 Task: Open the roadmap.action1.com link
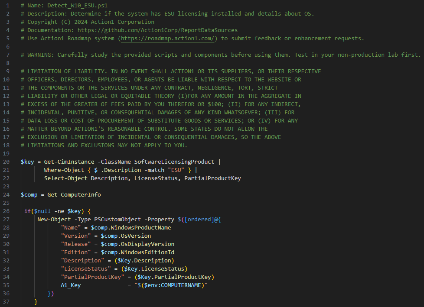169,39
